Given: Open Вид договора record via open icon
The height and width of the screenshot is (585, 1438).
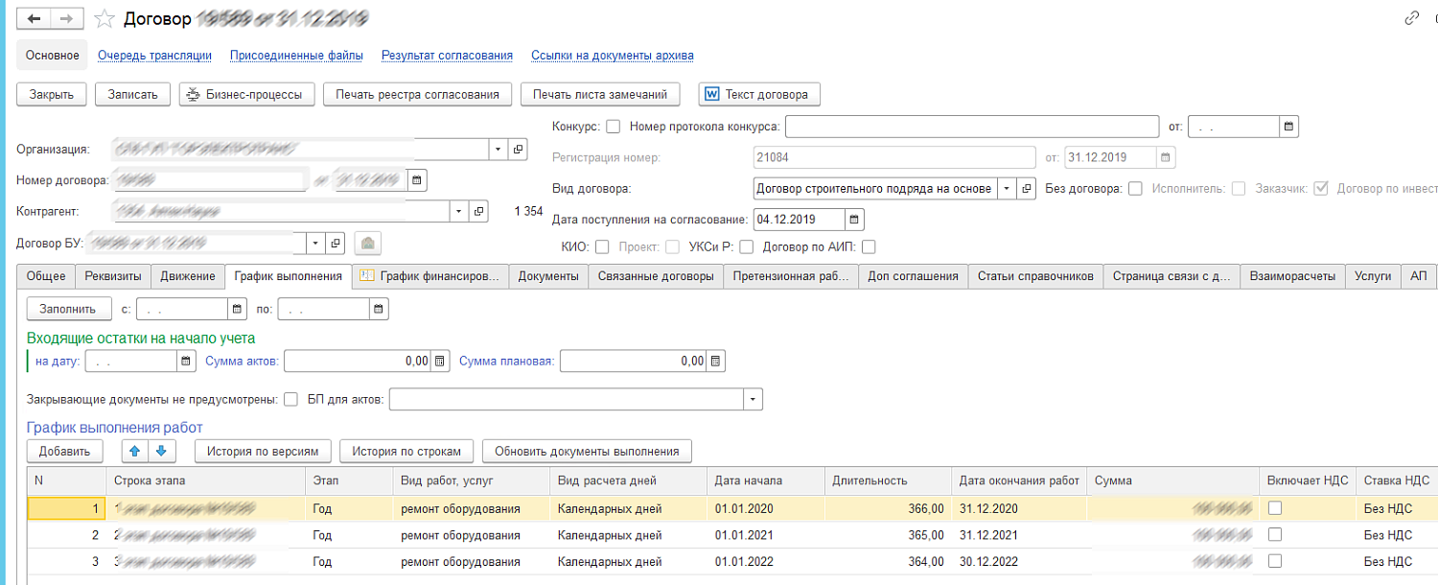Looking at the screenshot, I should click(x=1027, y=188).
